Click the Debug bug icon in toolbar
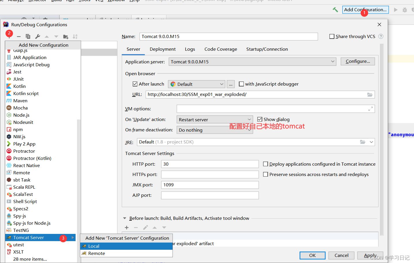 pyautogui.click(x=405, y=10)
